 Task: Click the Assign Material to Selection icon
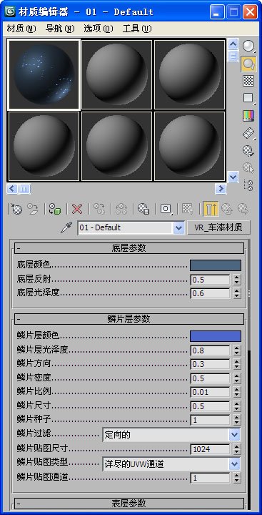tap(55, 209)
